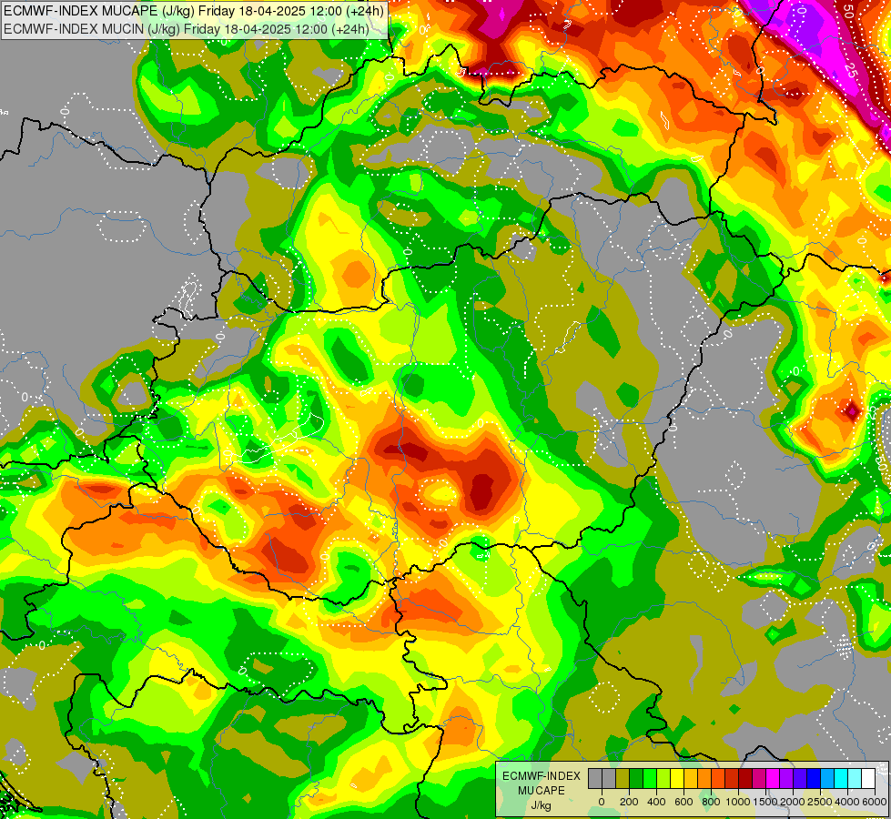Click the dark green legend swatch
Image resolution: width=891 pixels, height=819 pixels.
(x=636, y=778)
